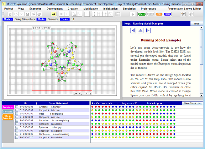The width and height of the screenshot is (205, 149).
Task: Click the ID column header
Action: point(25,103)
